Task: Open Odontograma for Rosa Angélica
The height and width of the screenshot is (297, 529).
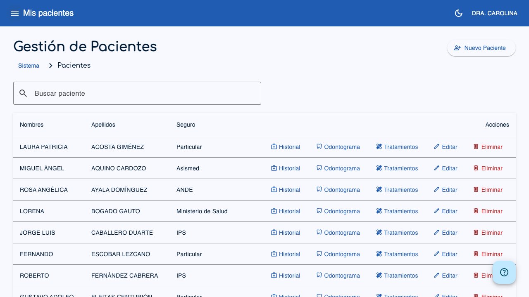Action: click(x=338, y=190)
